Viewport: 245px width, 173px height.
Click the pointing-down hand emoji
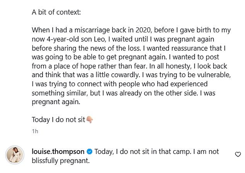pyautogui.click(x=90, y=119)
